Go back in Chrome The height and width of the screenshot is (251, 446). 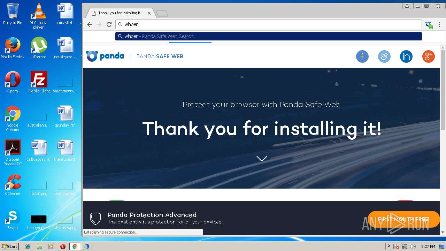tap(90, 24)
